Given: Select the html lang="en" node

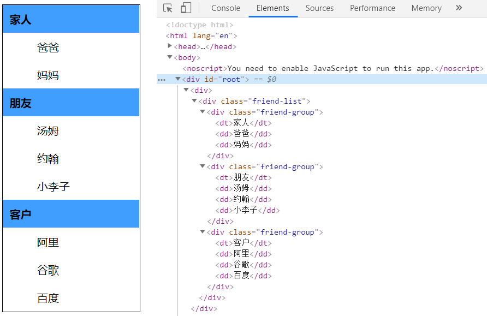Looking at the screenshot, I should (x=201, y=35).
